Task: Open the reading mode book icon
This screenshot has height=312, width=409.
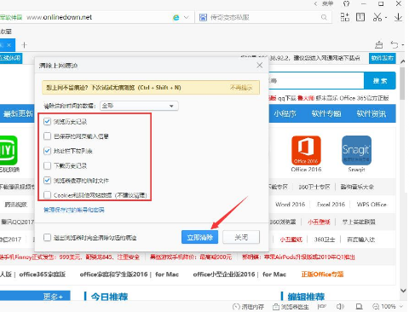Action: click(x=360, y=17)
